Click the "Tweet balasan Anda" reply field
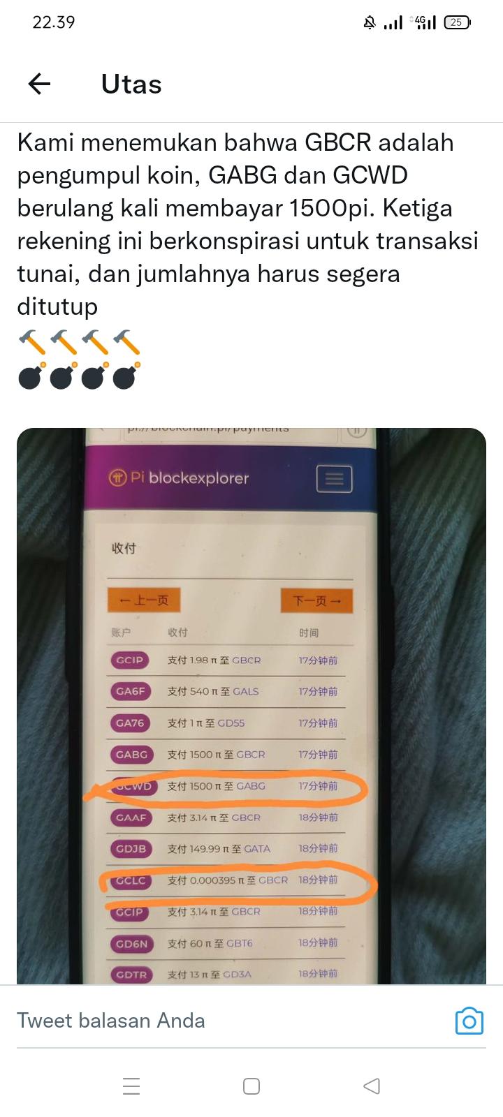Viewport: 503px width, 1117px height. pos(231,1021)
